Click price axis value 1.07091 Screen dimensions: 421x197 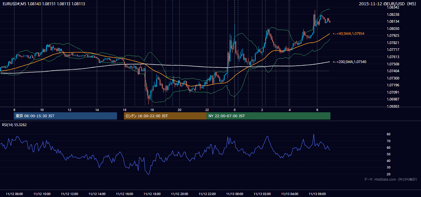(393, 92)
